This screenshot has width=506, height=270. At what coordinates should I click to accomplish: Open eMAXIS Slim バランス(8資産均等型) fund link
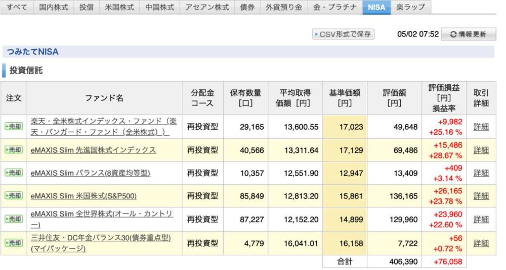coord(91,173)
